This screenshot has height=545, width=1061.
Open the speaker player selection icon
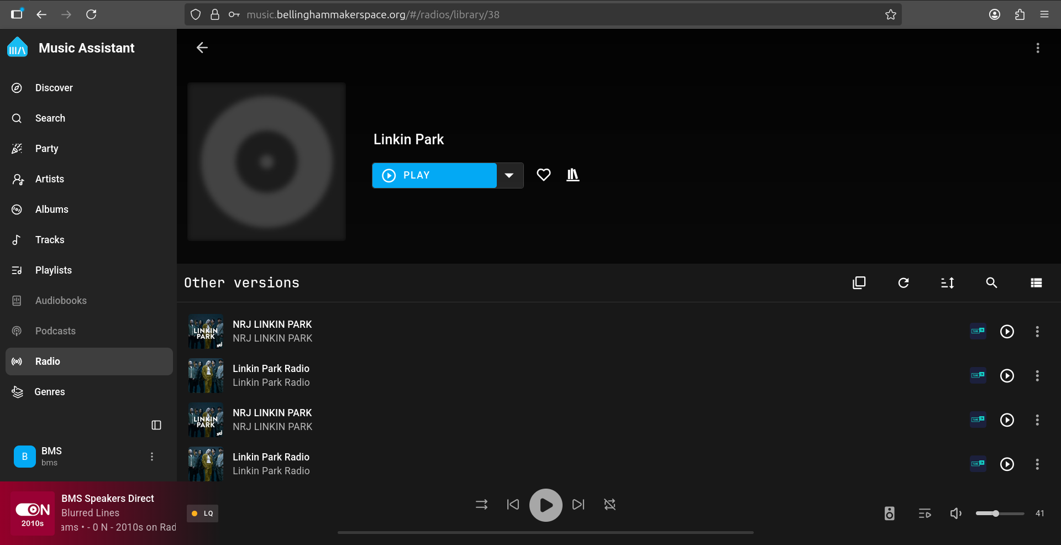(890, 513)
